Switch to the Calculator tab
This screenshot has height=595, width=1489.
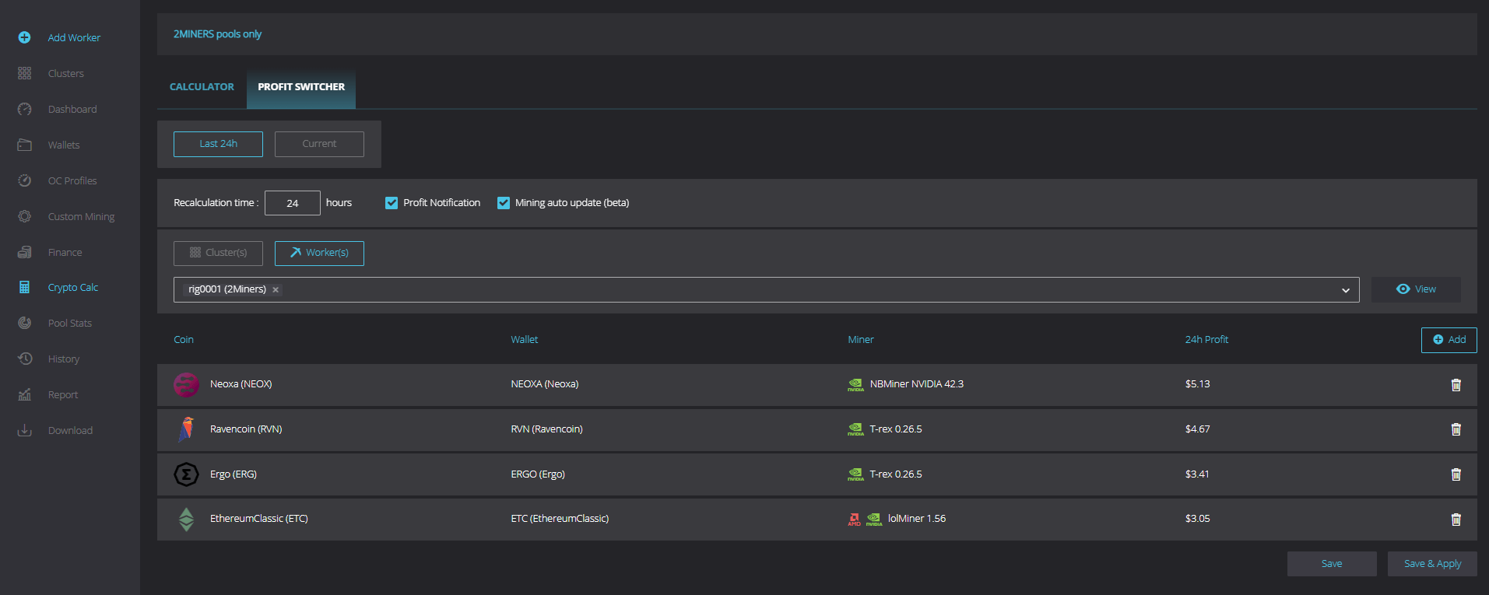(x=202, y=87)
